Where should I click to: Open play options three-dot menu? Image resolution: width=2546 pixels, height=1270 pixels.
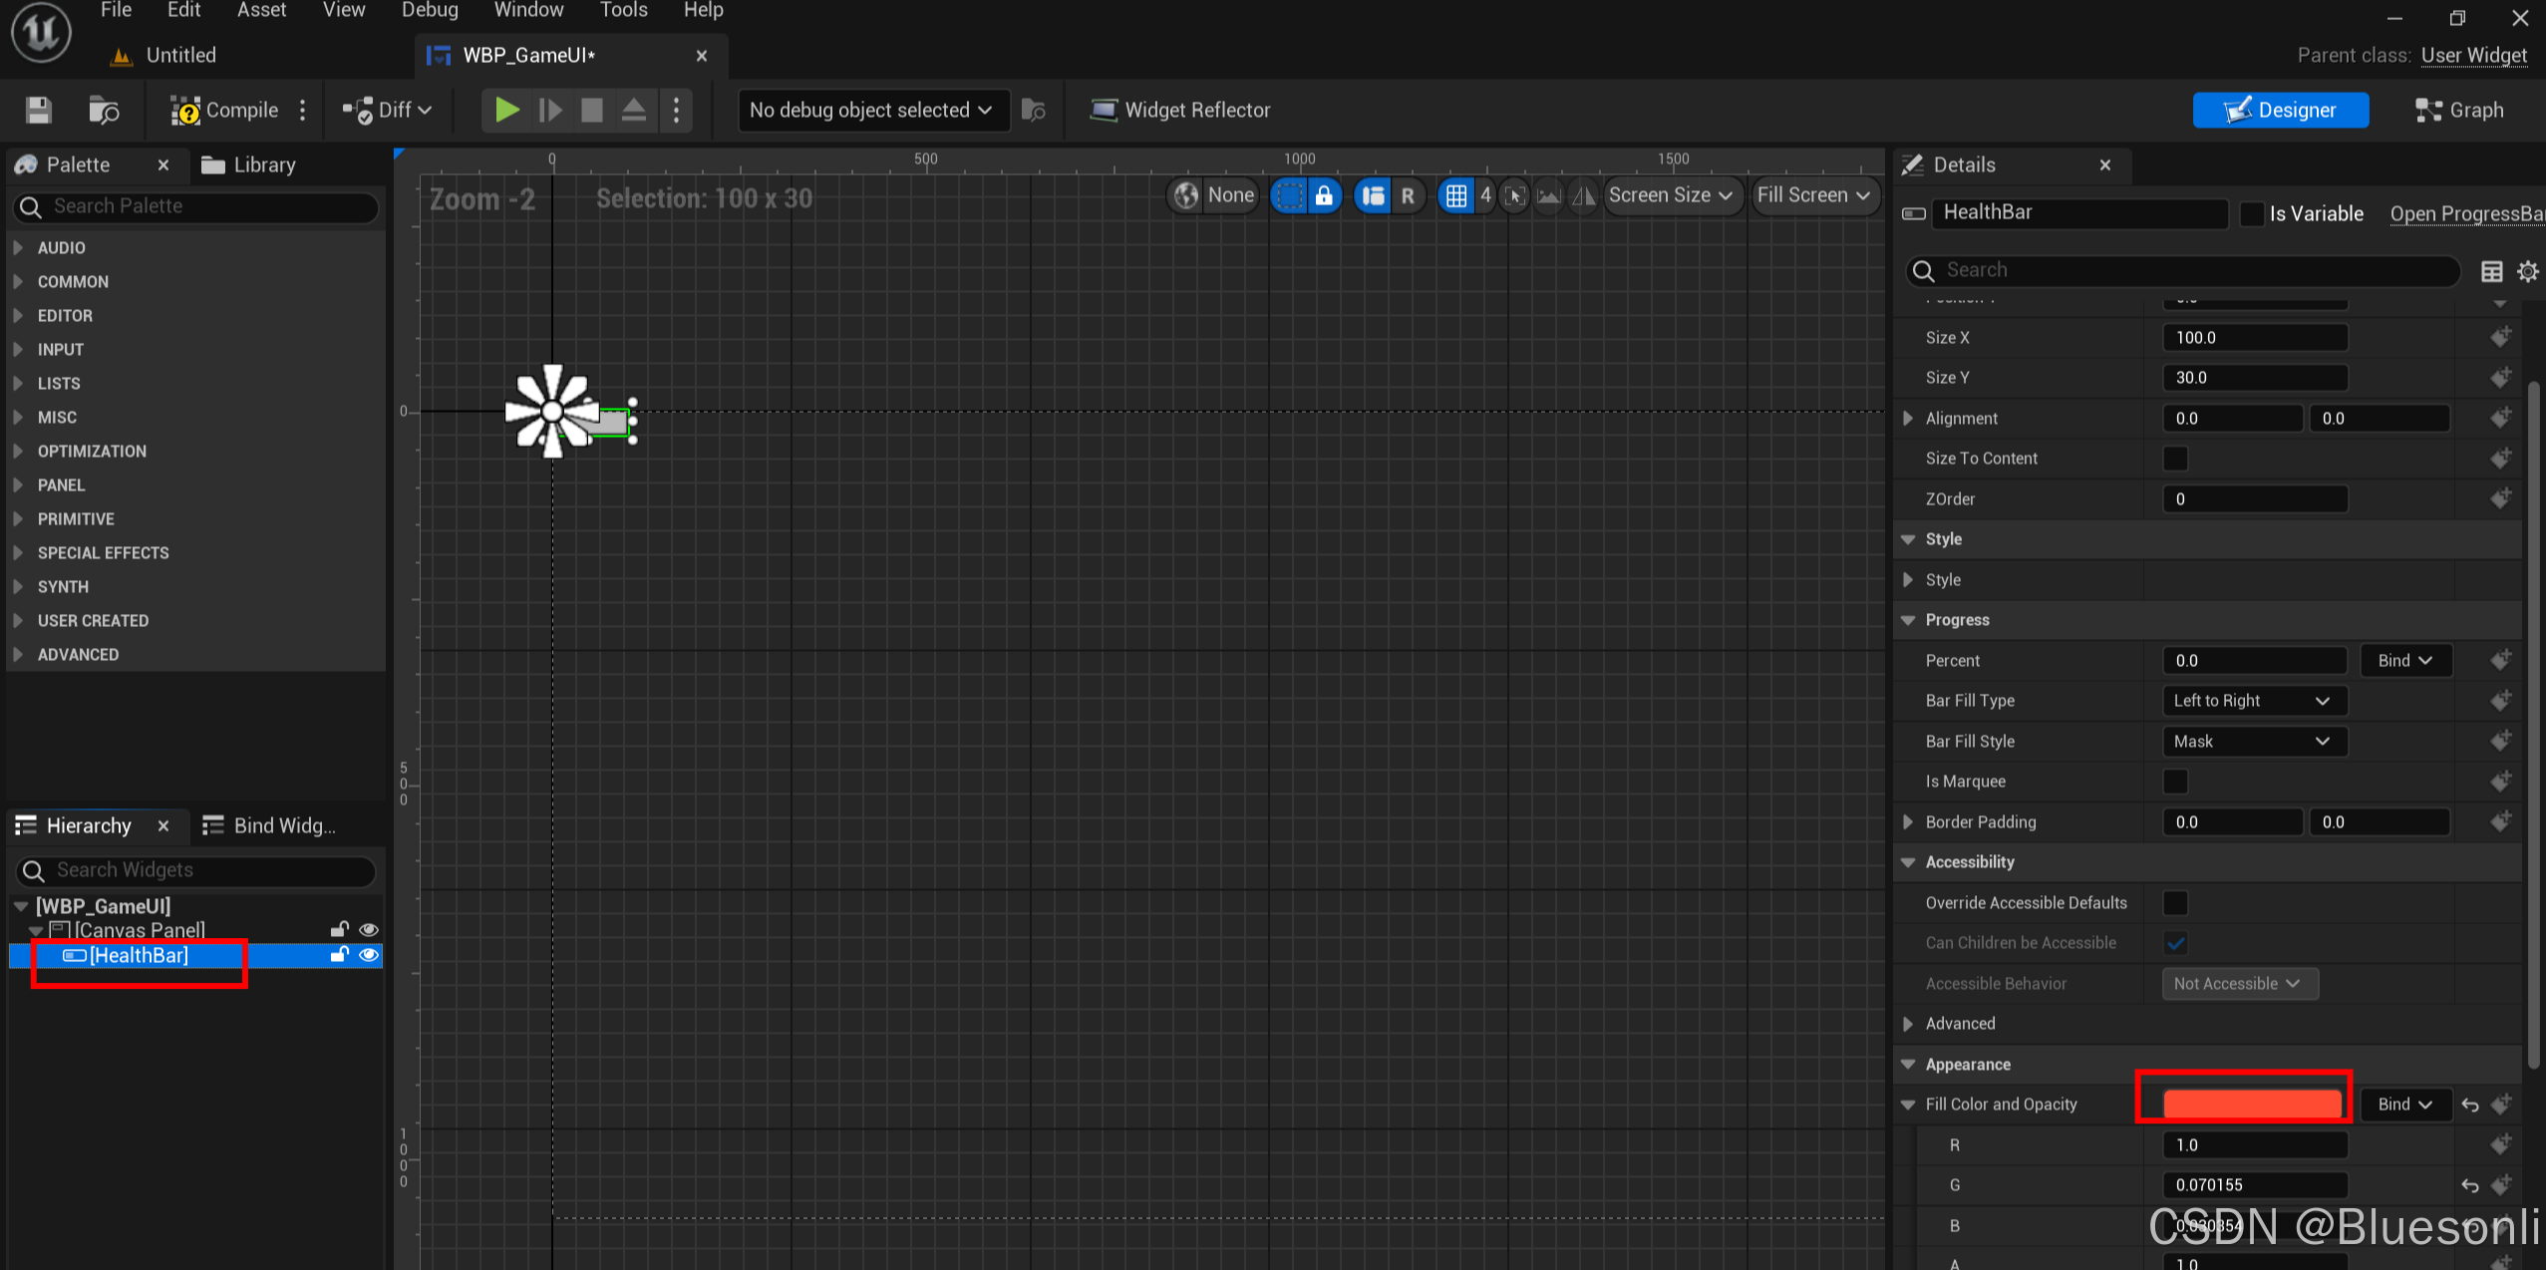[x=677, y=110]
